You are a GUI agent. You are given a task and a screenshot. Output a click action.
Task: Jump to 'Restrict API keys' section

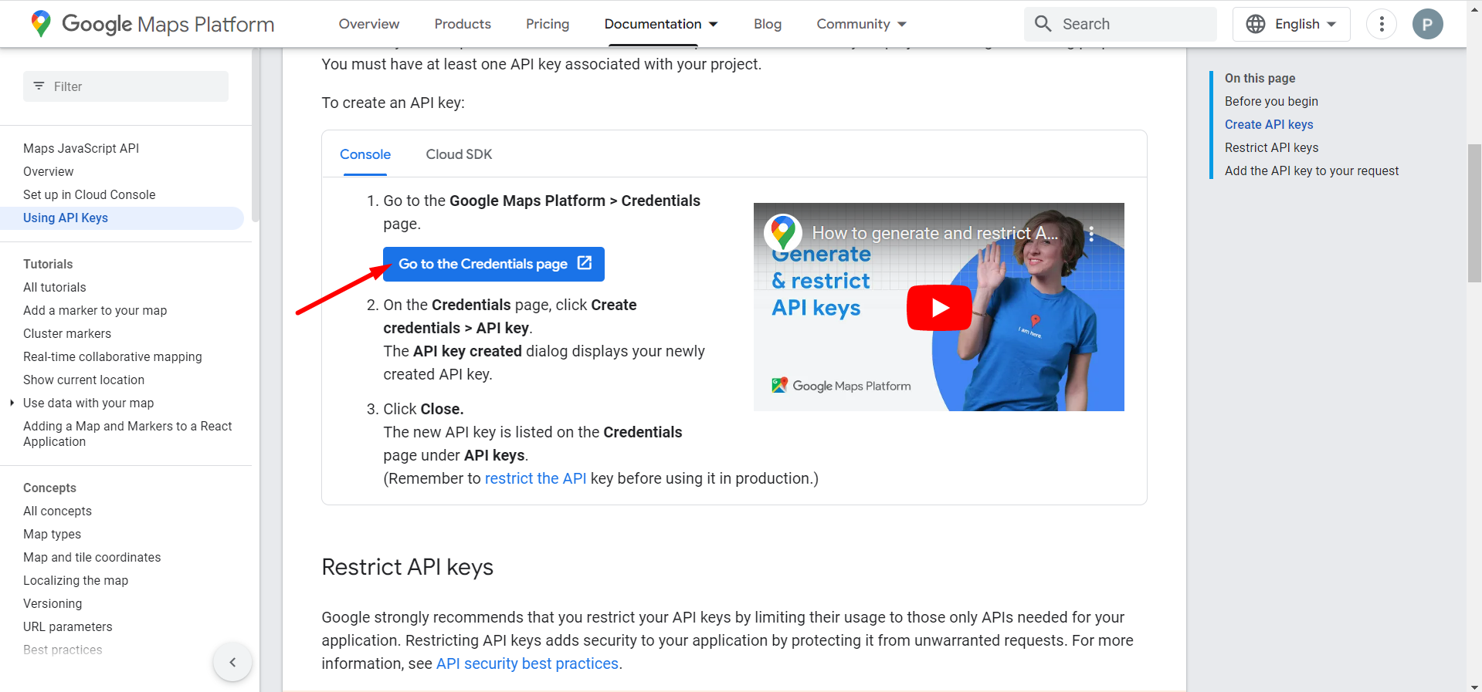1271,147
